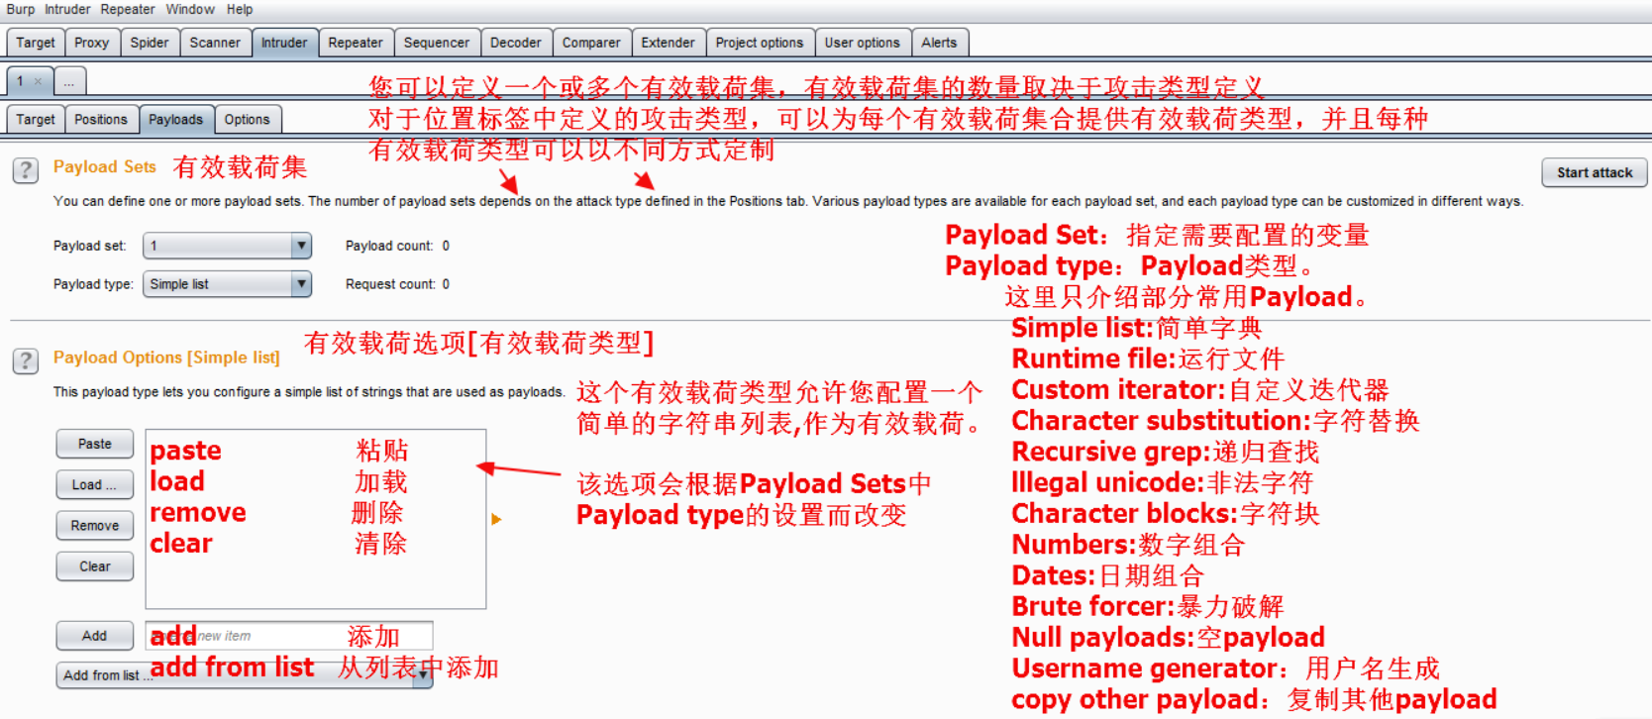Click the Request count: 0 text

397,284
